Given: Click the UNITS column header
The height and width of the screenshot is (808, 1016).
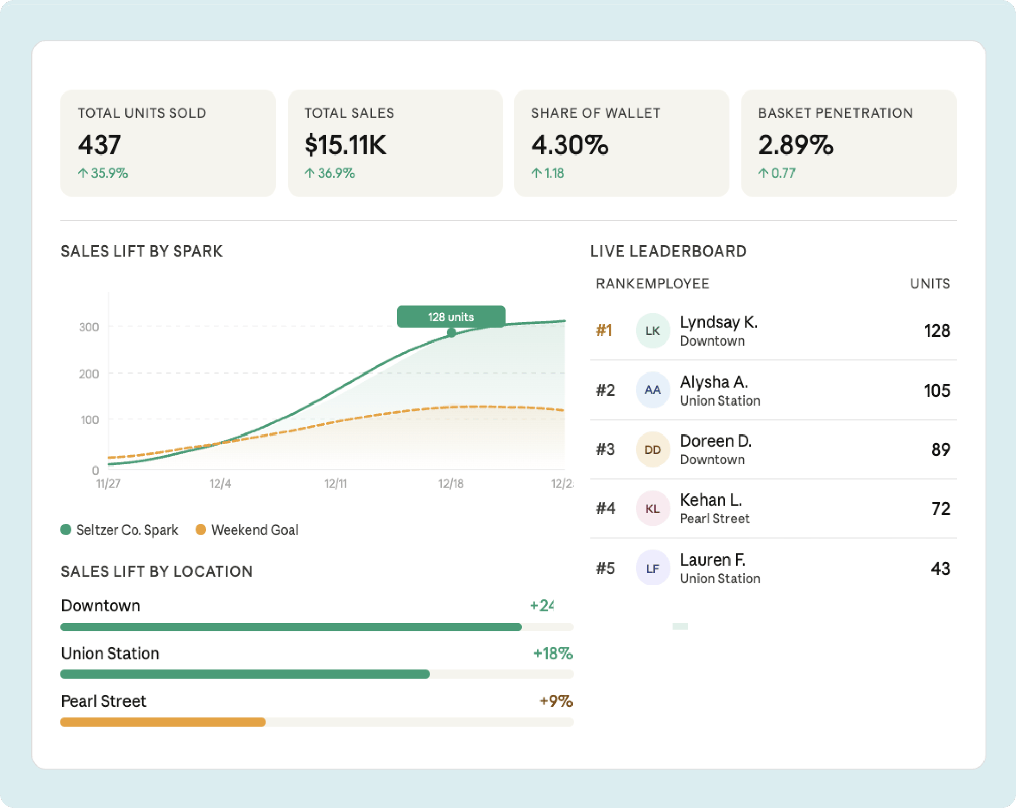Looking at the screenshot, I should pos(930,284).
